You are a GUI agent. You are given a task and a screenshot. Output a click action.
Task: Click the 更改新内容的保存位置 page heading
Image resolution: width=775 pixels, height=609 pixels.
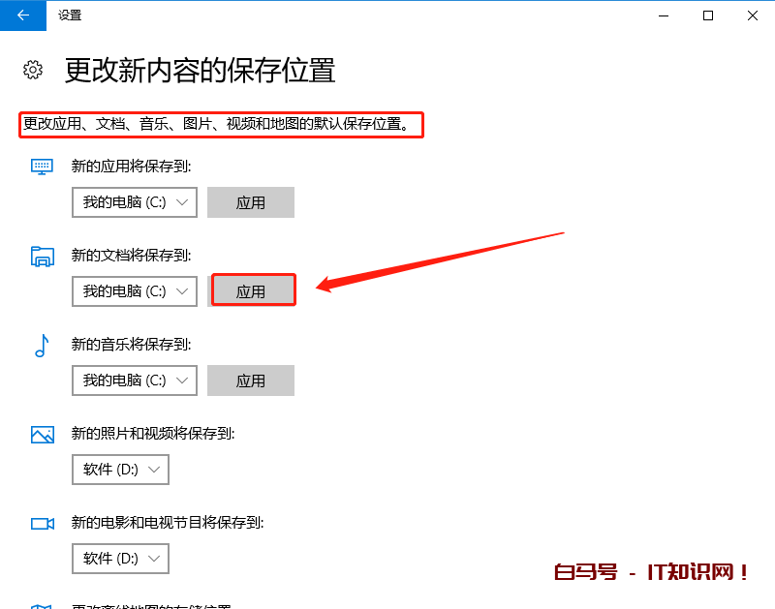200,71
